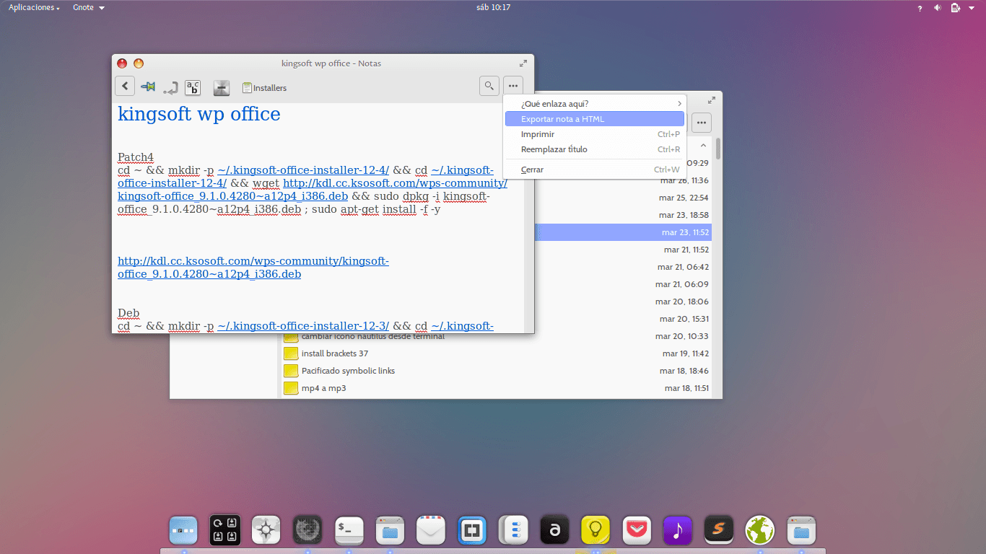Screen dimensions: 986x554
Task: Click the 'Deb' heading text in note
Action: click(128, 313)
